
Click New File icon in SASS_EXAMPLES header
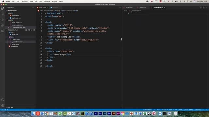pos(26,30)
